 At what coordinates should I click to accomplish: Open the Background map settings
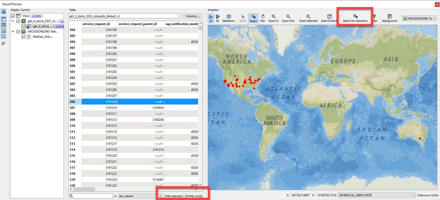(x=389, y=18)
